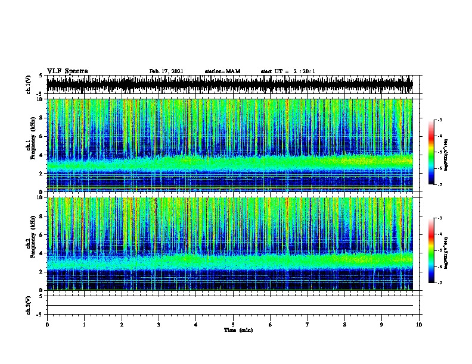The width and height of the screenshot is (472, 364).
Task: Select the "ch.3(V)" axis label
Action: 29,305
